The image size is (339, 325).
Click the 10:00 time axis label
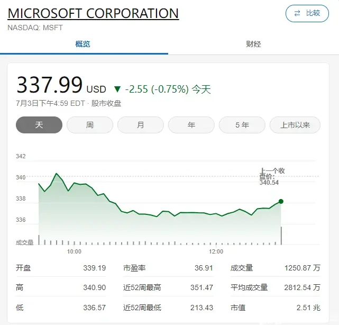pos(74,251)
